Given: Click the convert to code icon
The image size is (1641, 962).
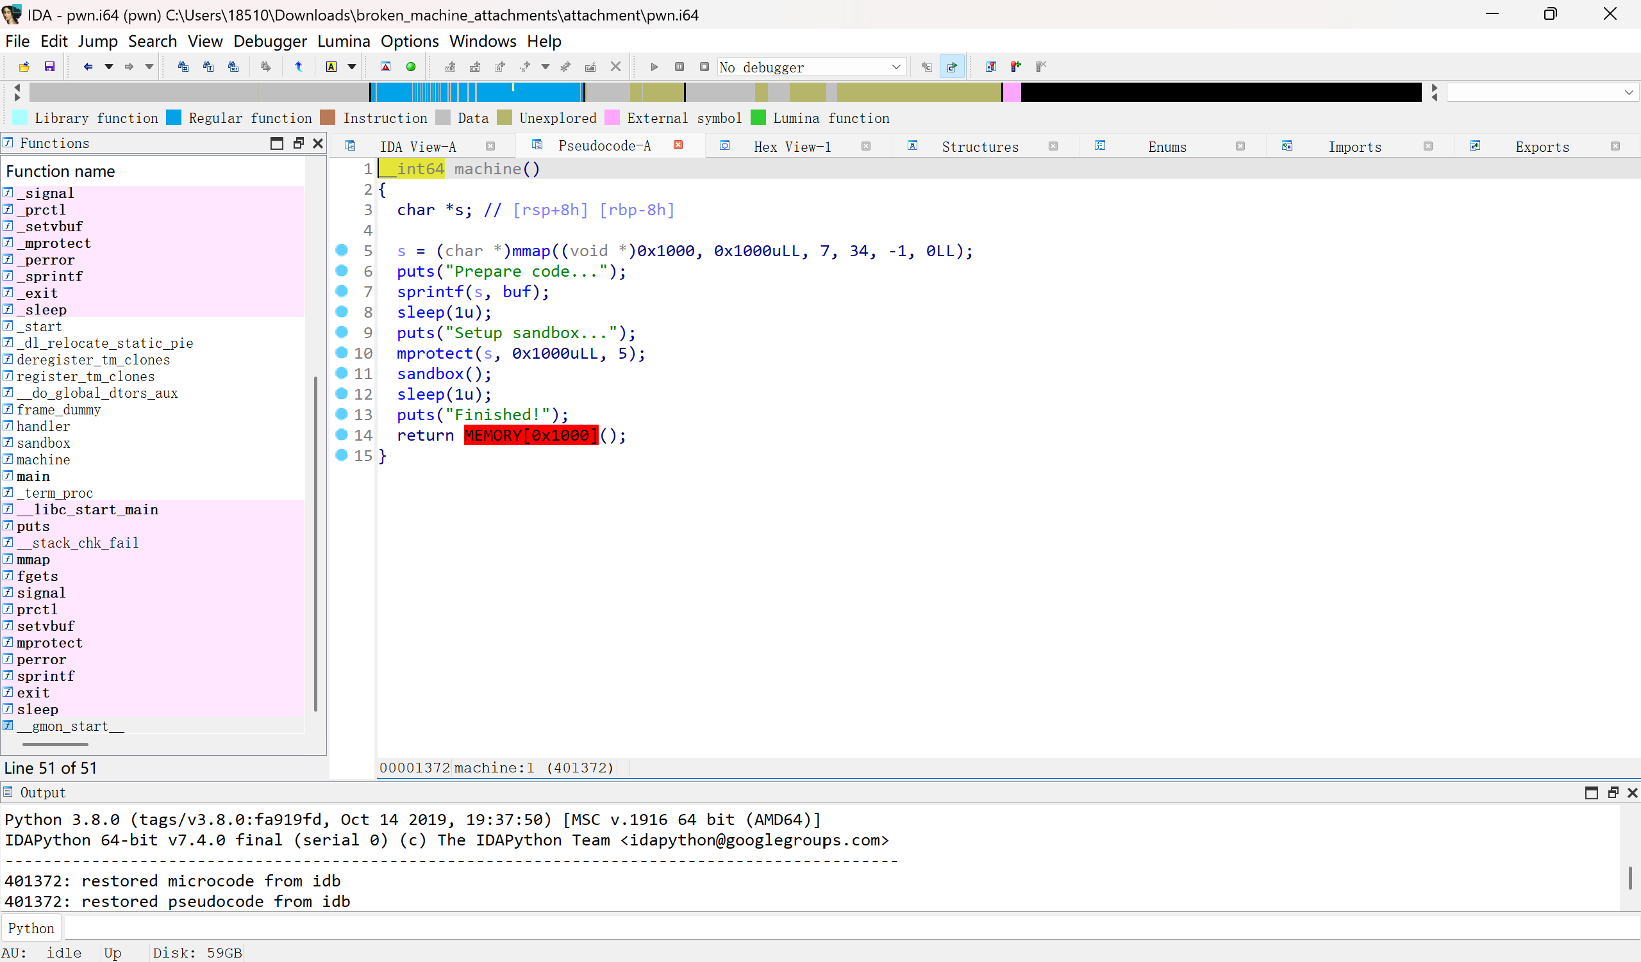Looking at the screenshot, I should tap(450, 67).
